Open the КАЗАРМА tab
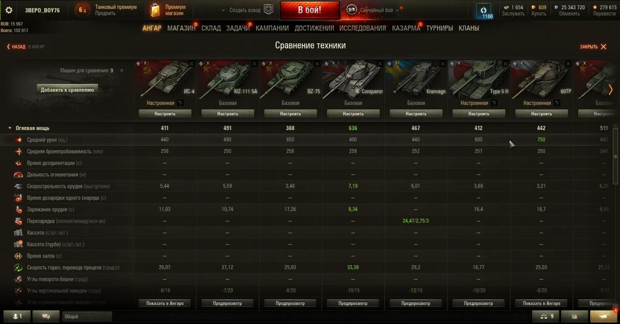This screenshot has height=324, width=620. point(406,28)
